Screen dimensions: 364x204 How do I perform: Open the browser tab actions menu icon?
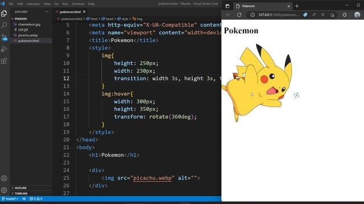pyautogui.click(x=227, y=6)
